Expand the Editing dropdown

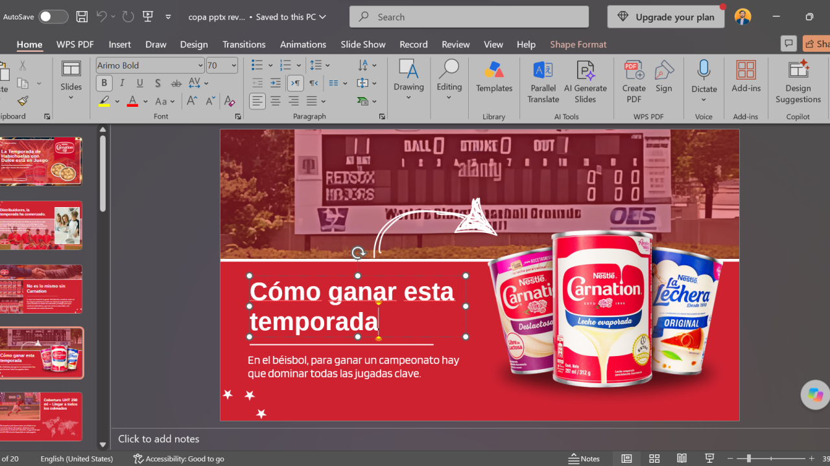(449, 98)
